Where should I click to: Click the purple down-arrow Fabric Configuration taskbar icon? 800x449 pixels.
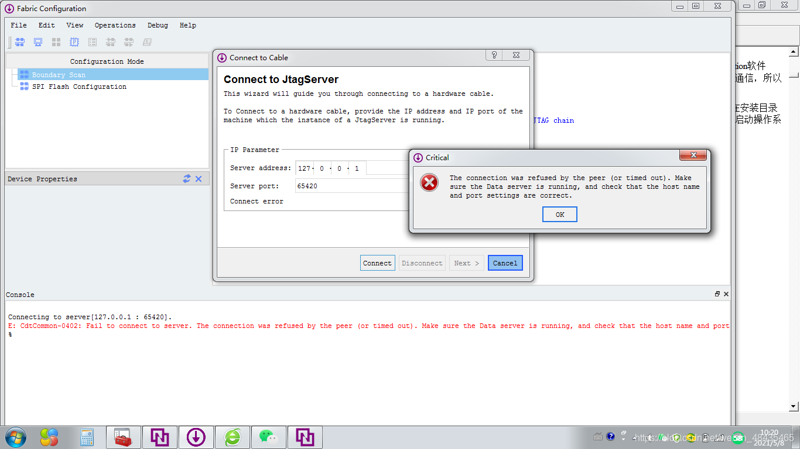pyautogui.click(x=196, y=437)
